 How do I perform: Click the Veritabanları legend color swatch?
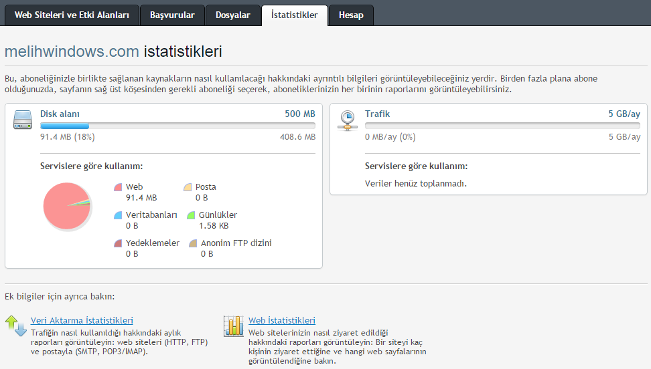pos(118,215)
